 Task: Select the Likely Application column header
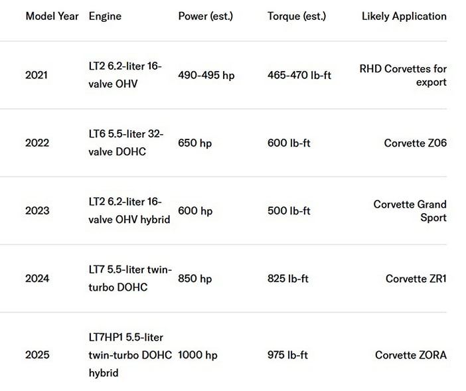click(404, 17)
